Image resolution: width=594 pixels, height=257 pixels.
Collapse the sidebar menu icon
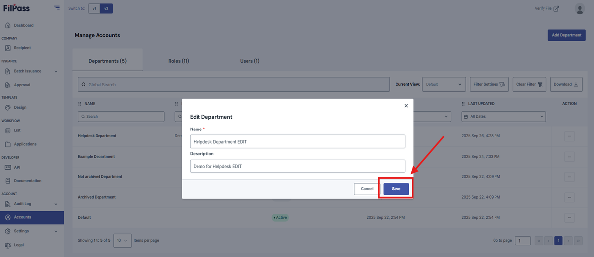tap(57, 8)
